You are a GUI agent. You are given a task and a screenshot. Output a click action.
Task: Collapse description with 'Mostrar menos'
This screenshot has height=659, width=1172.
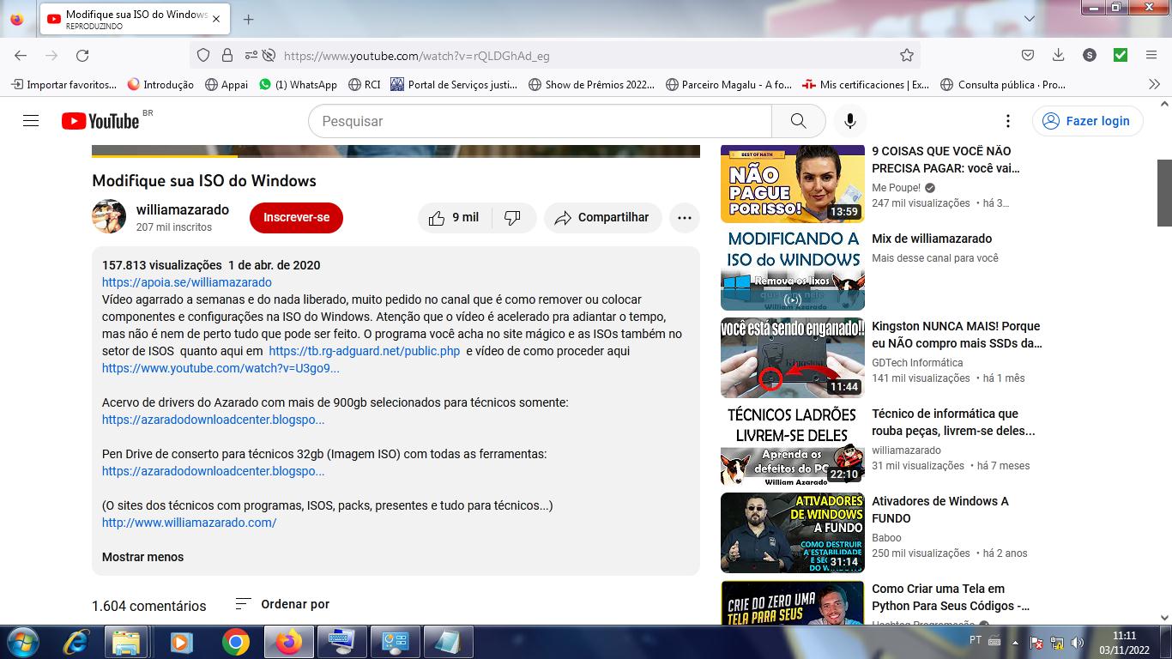coord(142,557)
